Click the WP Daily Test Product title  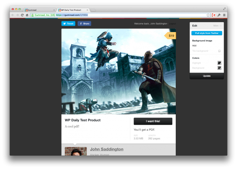83,120
